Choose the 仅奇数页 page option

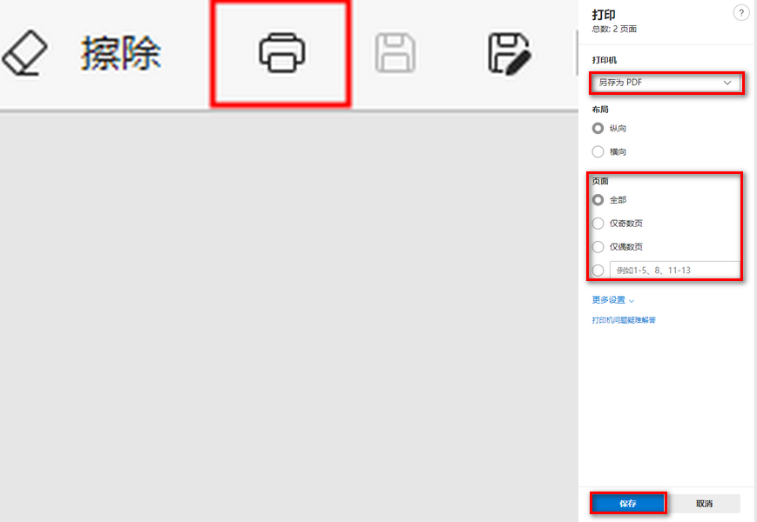coord(598,223)
